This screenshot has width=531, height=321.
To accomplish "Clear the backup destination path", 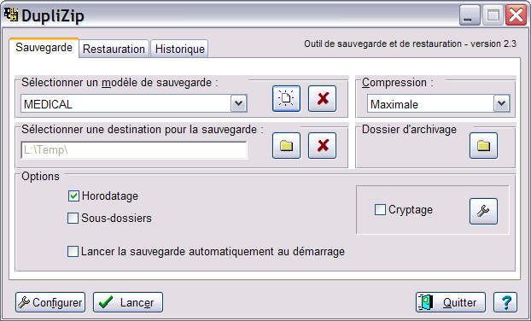I will click(x=322, y=146).
